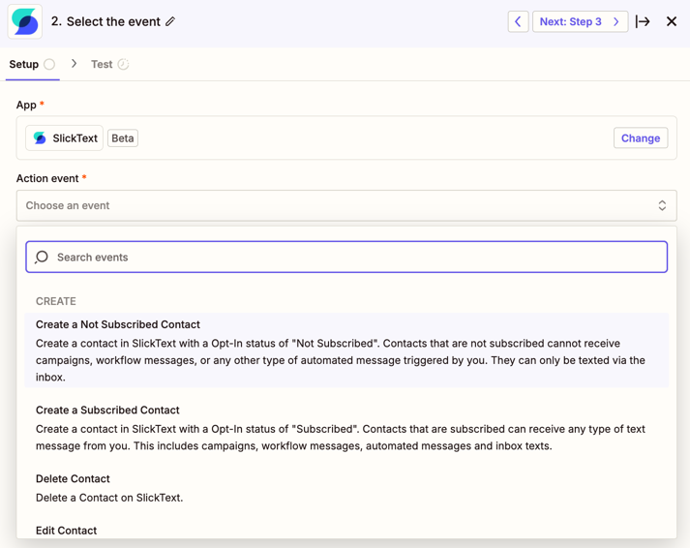Click the Beta badge
690x548 pixels.
coord(123,138)
